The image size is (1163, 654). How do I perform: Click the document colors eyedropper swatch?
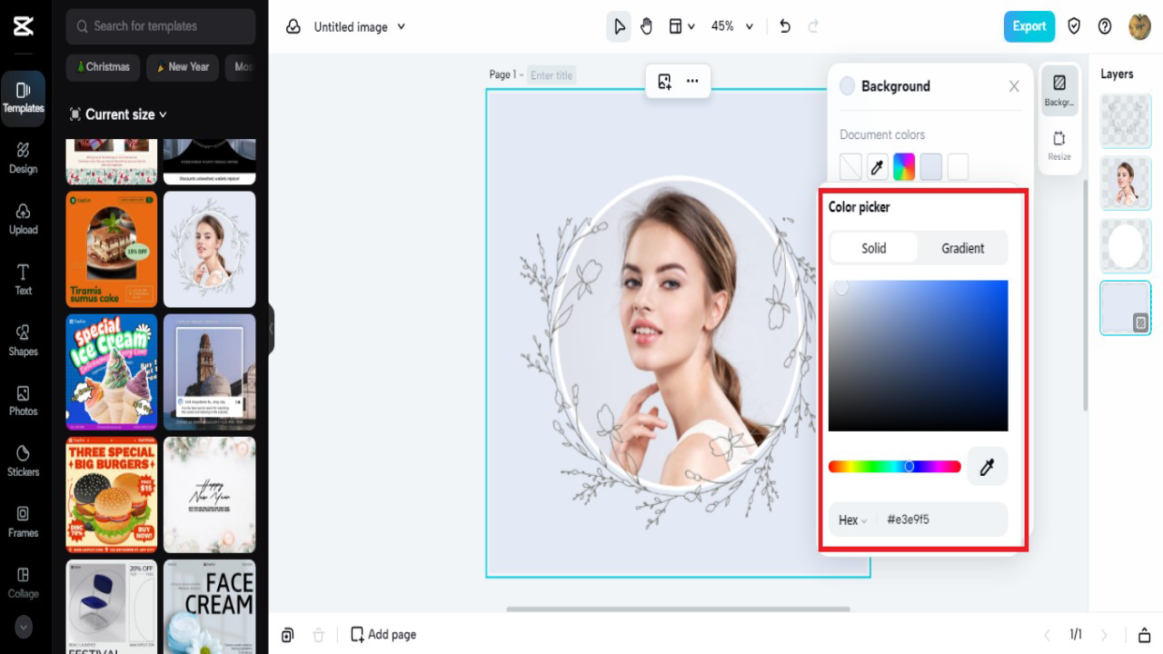[x=877, y=167]
